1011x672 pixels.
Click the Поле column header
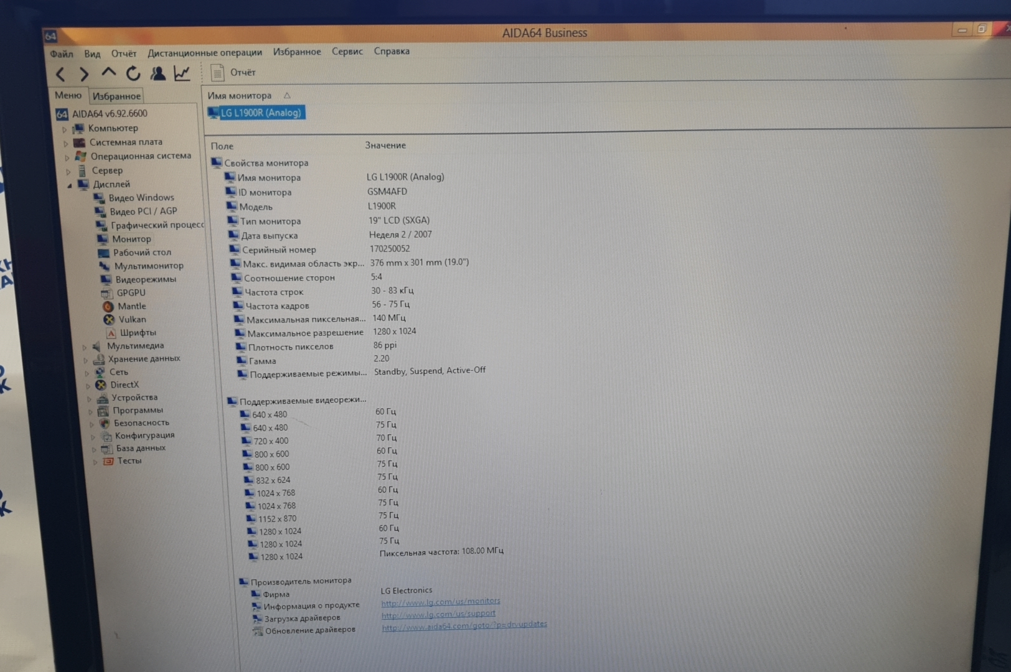coord(222,146)
